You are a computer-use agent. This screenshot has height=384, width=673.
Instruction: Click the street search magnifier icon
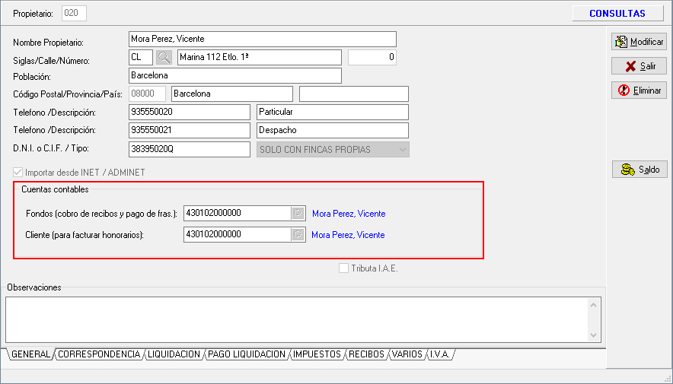(x=164, y=57)
